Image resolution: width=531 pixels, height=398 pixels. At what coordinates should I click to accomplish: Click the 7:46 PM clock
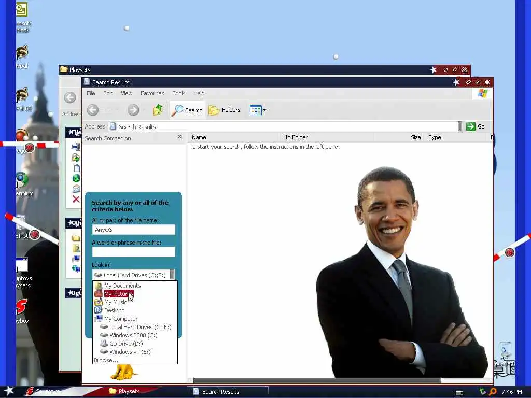click(x=512, y=392)
